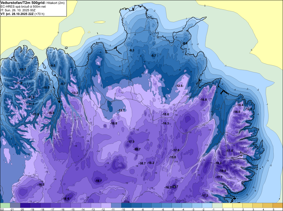Select the -13.2 temperature value
Viewport: 283px width, 211px height.
point(75,93)
